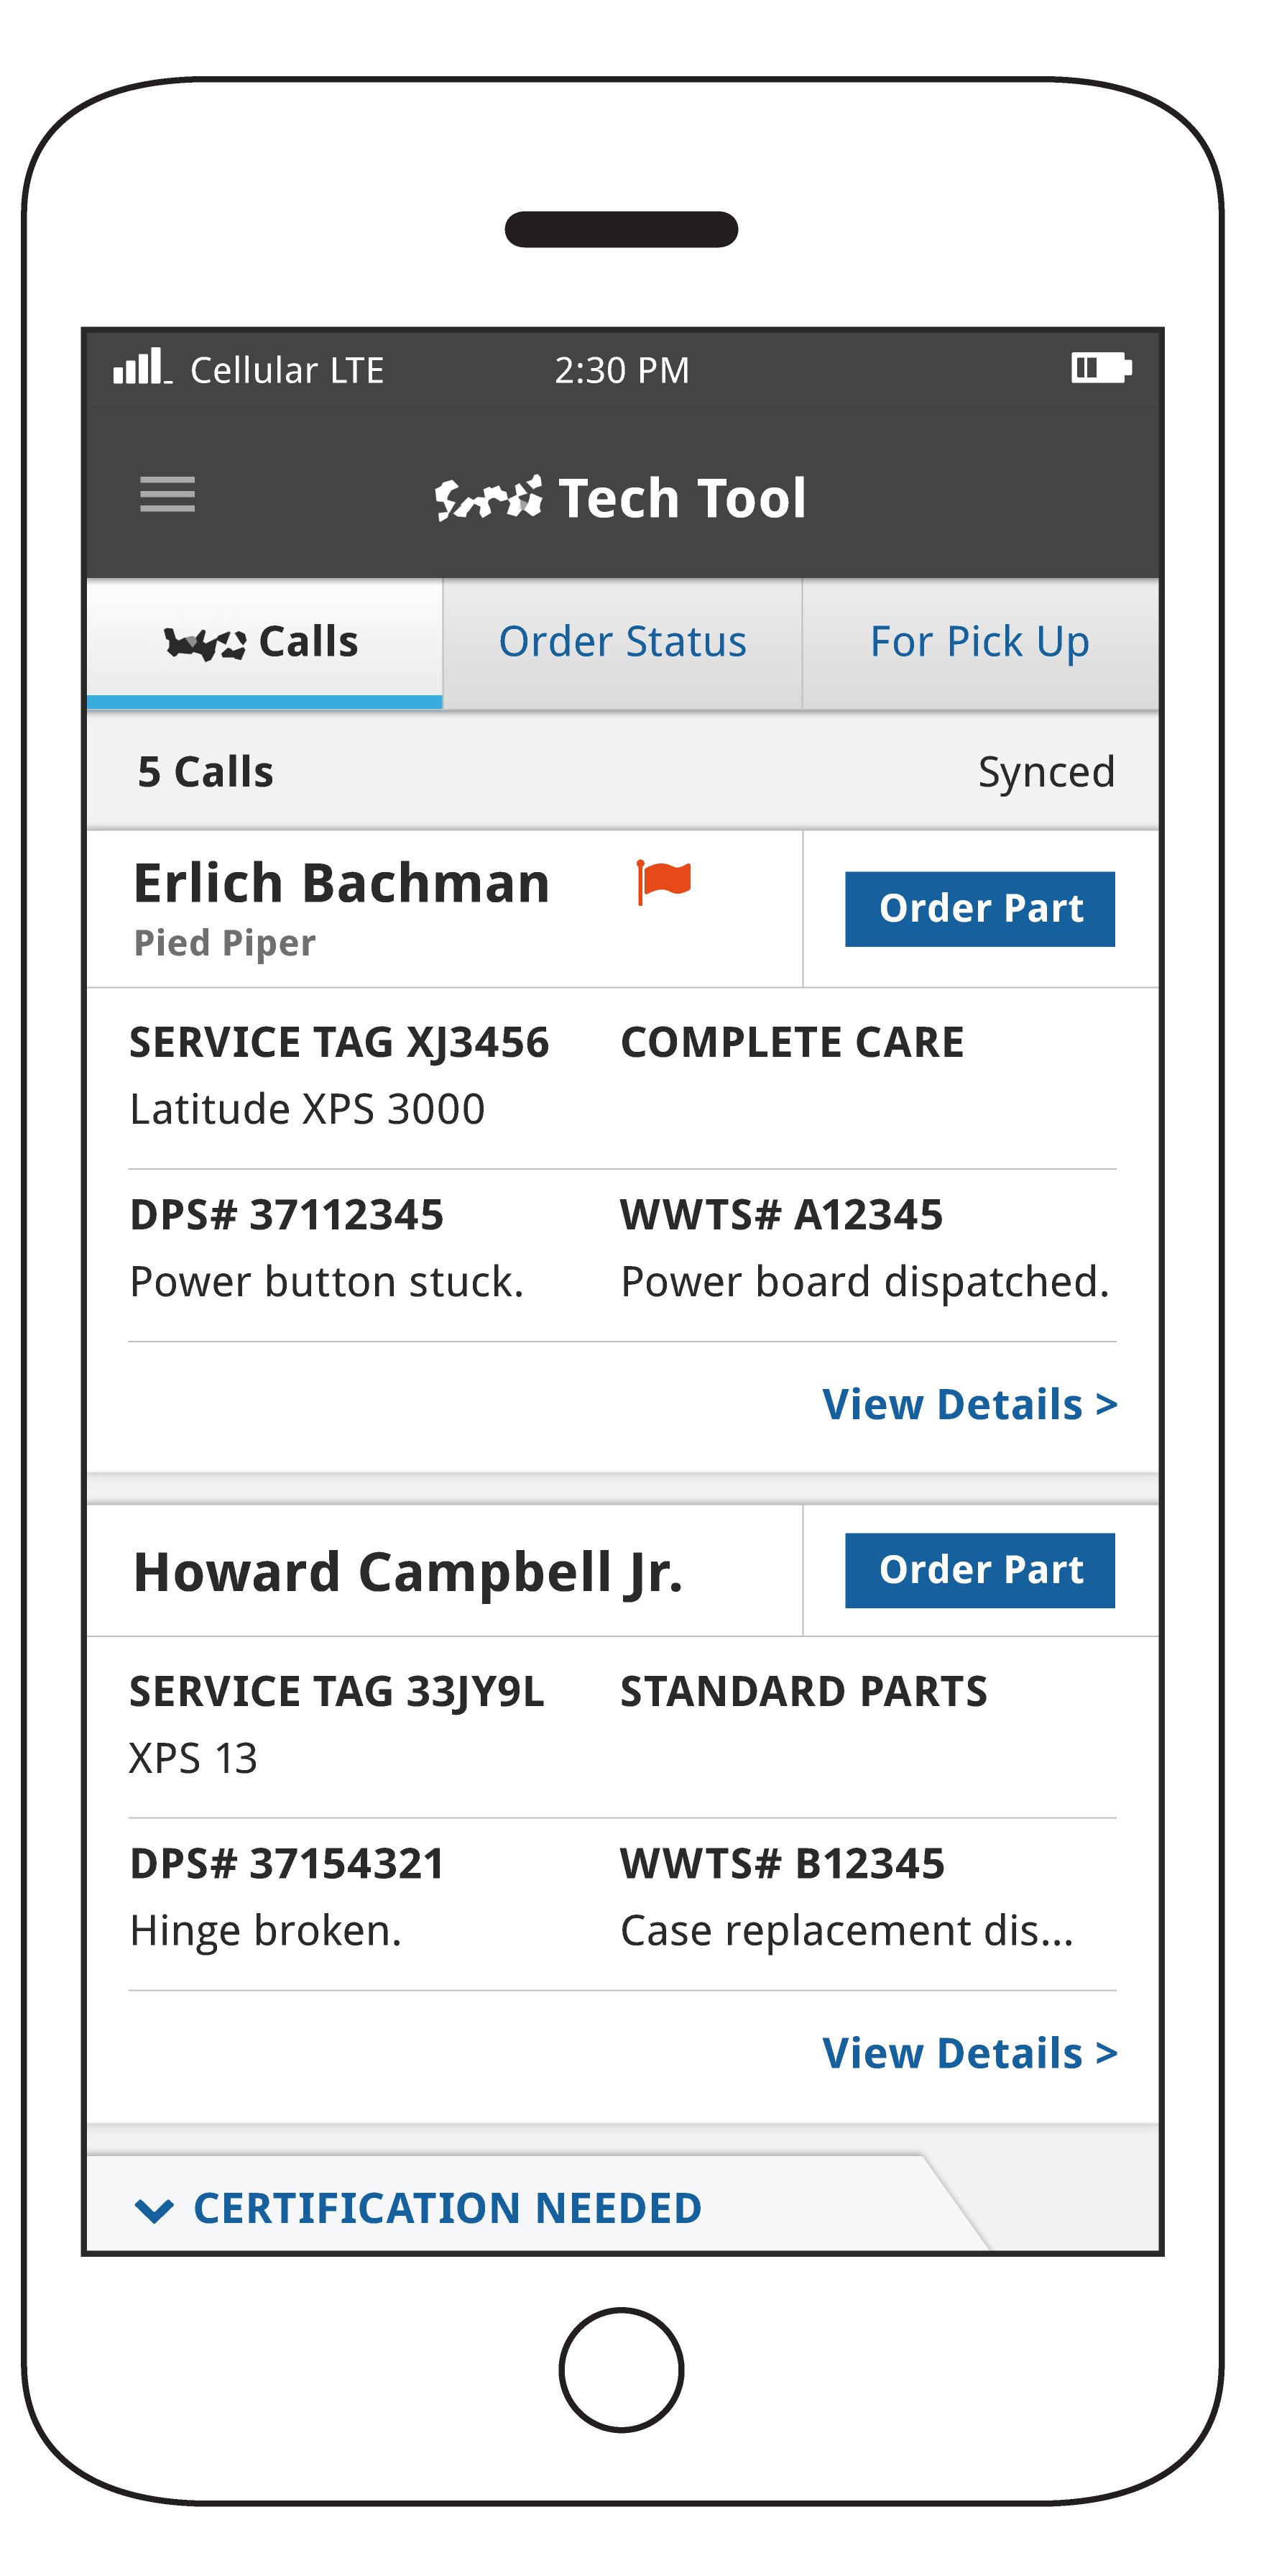This screenshot has height=2576, width=1264.
Task: Switch to the Order Status tab
Action: (x=622, y=643)
